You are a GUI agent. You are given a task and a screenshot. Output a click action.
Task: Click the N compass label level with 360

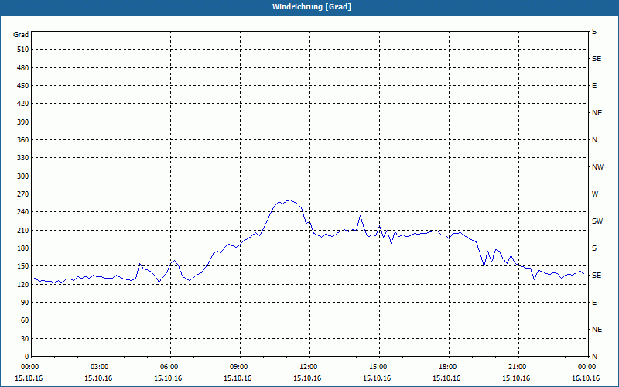coord(594,140)
